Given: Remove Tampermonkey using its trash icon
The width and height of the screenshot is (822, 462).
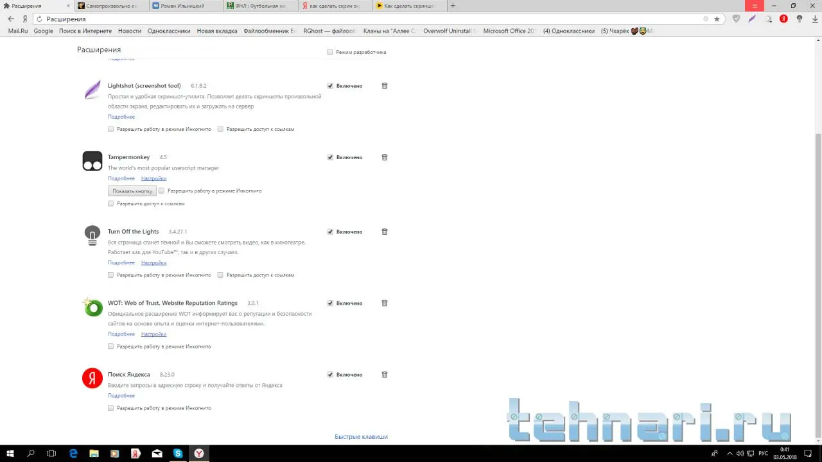Looking at the screenshot, I should click(385, 157).
